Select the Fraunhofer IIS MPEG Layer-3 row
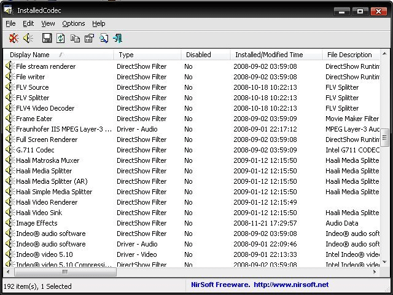This screenshot has height=295, width=393. pos(192,129)
